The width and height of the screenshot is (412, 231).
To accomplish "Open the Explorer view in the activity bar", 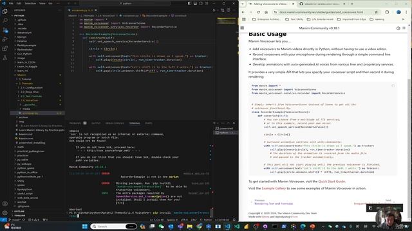I will (5, 12).
